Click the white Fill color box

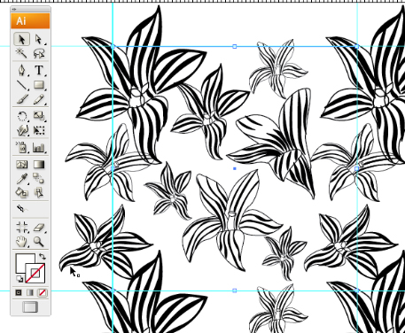(x=22, y=261)
